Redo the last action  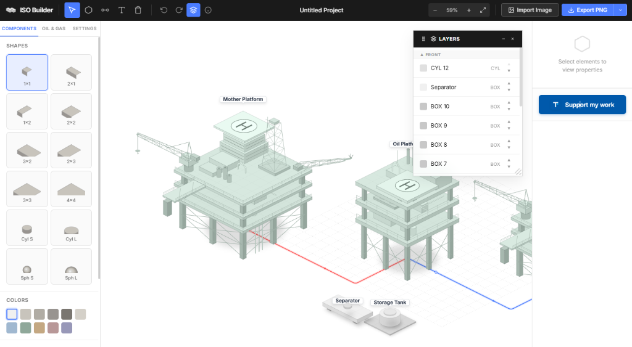[178, 10]
